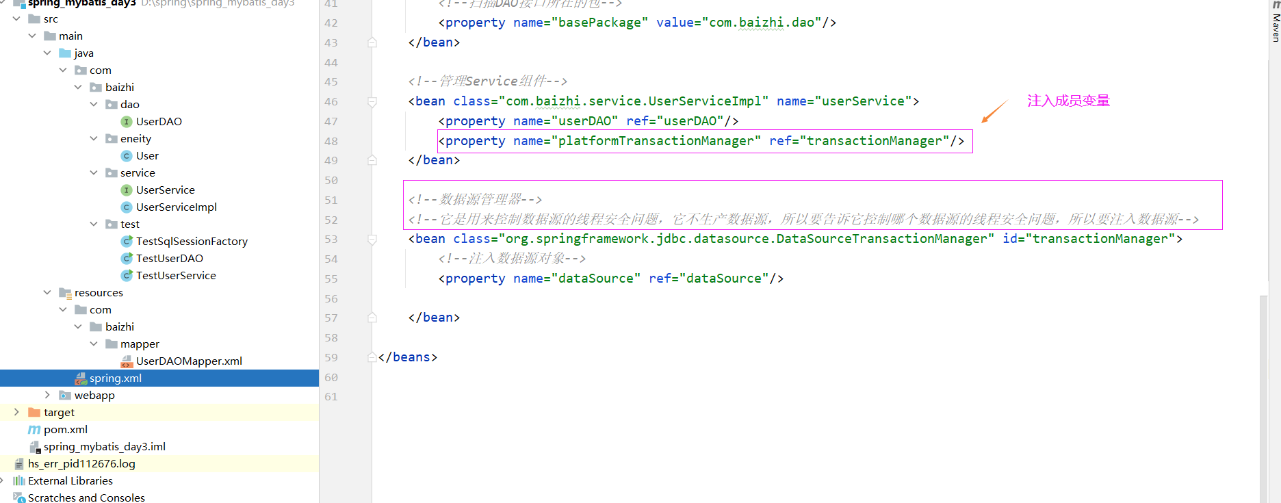Click the TestUserService class icon
This screenshot has height=503, width=1281.
tap(127, 275)
